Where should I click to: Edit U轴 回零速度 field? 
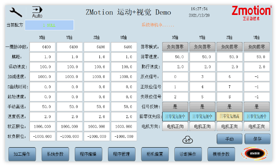tap(257, 57)
